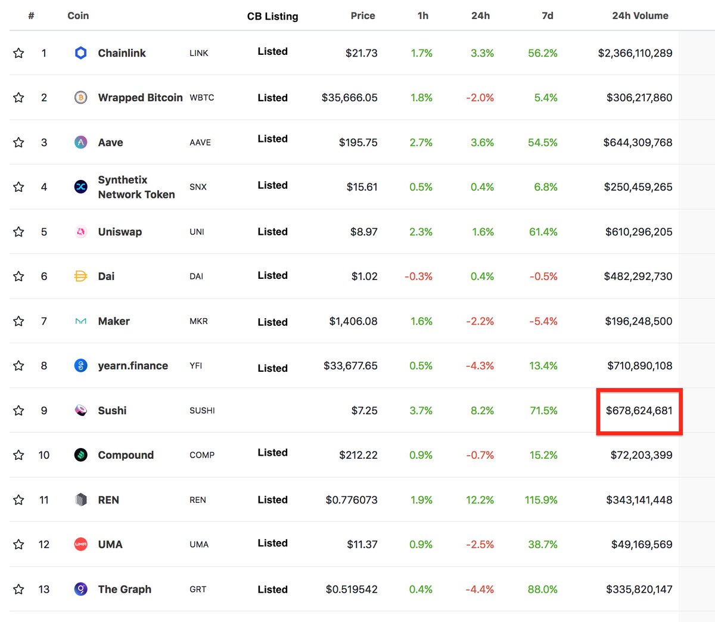Sort by the # rank column
The width and height of the screenshot is (715, 622).
(x=31, y=15)
